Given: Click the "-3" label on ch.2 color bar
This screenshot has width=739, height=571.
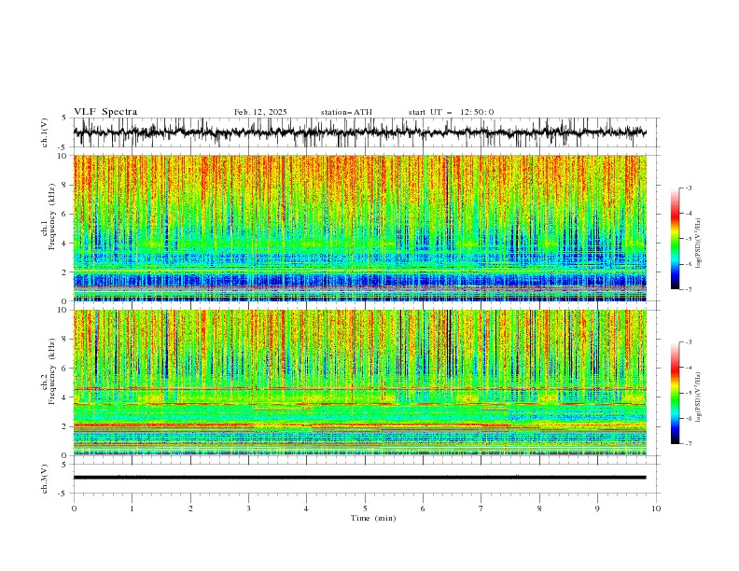Looking at the screenshot, I should tap(688, 342).
